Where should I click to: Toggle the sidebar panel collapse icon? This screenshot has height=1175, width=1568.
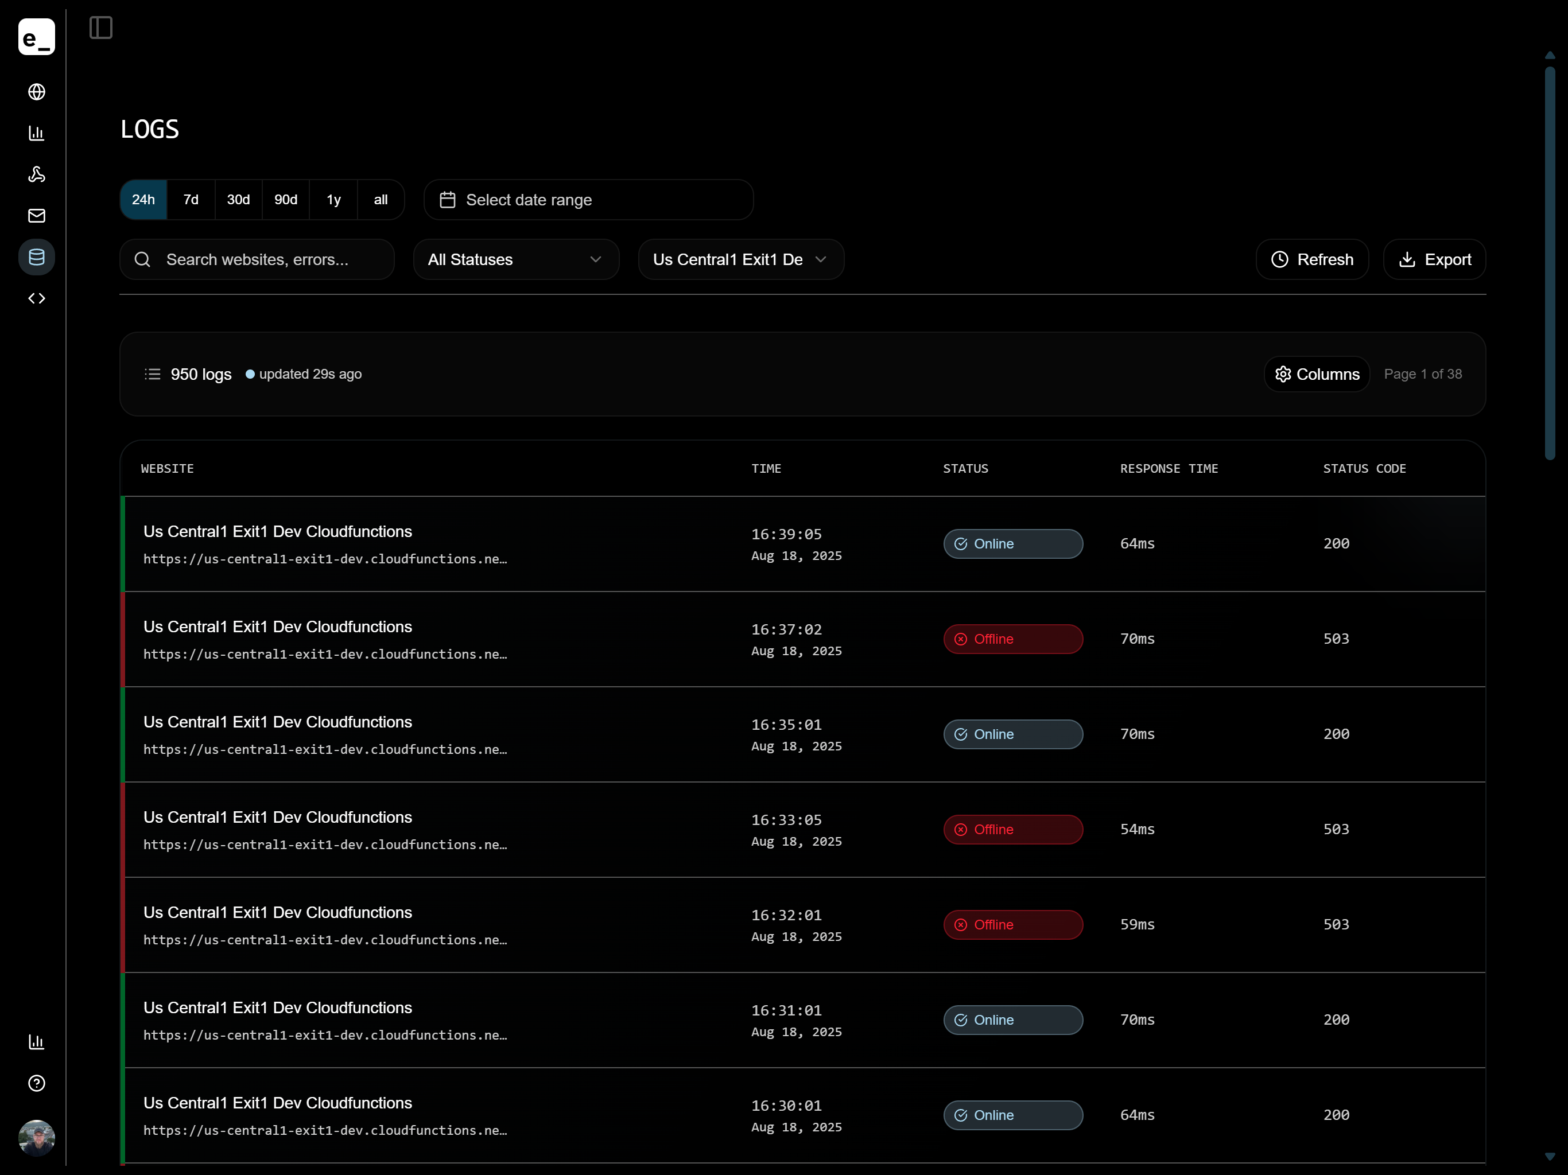tap(100, 28)
